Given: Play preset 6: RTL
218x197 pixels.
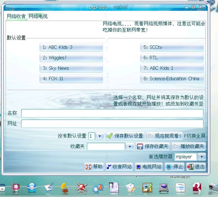Looking at the screenshot, I should [x=172, y=58].
